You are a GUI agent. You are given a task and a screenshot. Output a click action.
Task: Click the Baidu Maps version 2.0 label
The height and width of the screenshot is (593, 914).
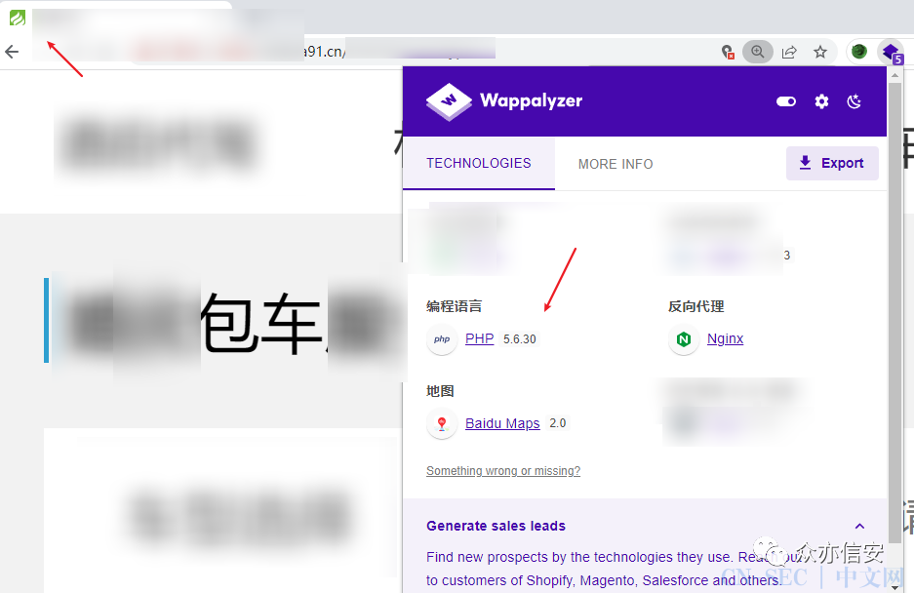pyautogui.click(x=558, y=423)
